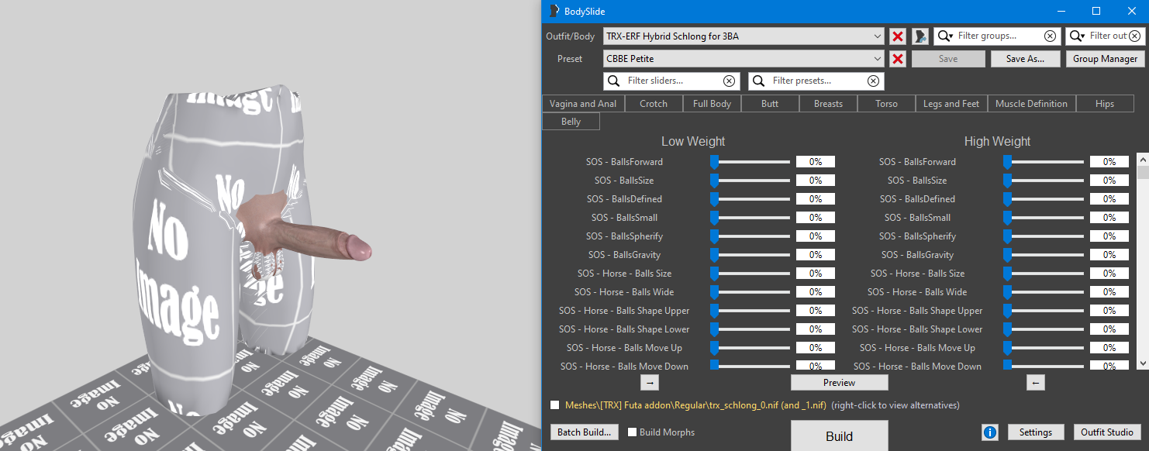
Task: Select the Vagina and Anal category tab
Action: click(583, 104)
